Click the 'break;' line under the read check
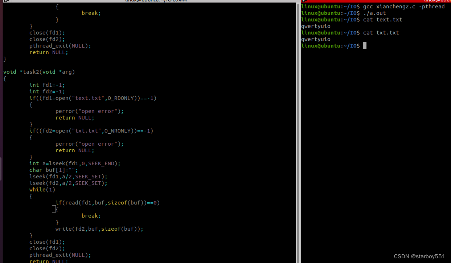Viewport: 451px width, 263px height. point(91,216)
